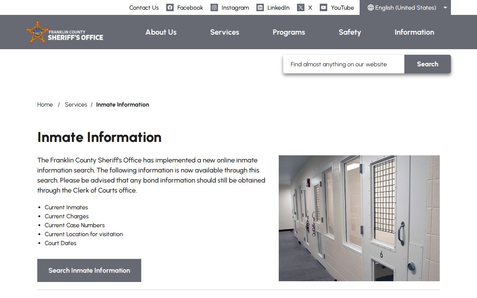Click the Franklin County Sheriff's Office logo
This screenshot has height=298, width=477.
65,32
